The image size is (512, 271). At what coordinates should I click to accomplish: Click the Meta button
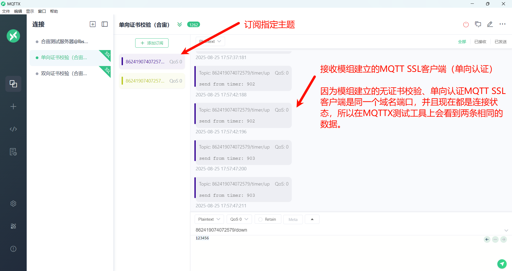pos(293,219)
